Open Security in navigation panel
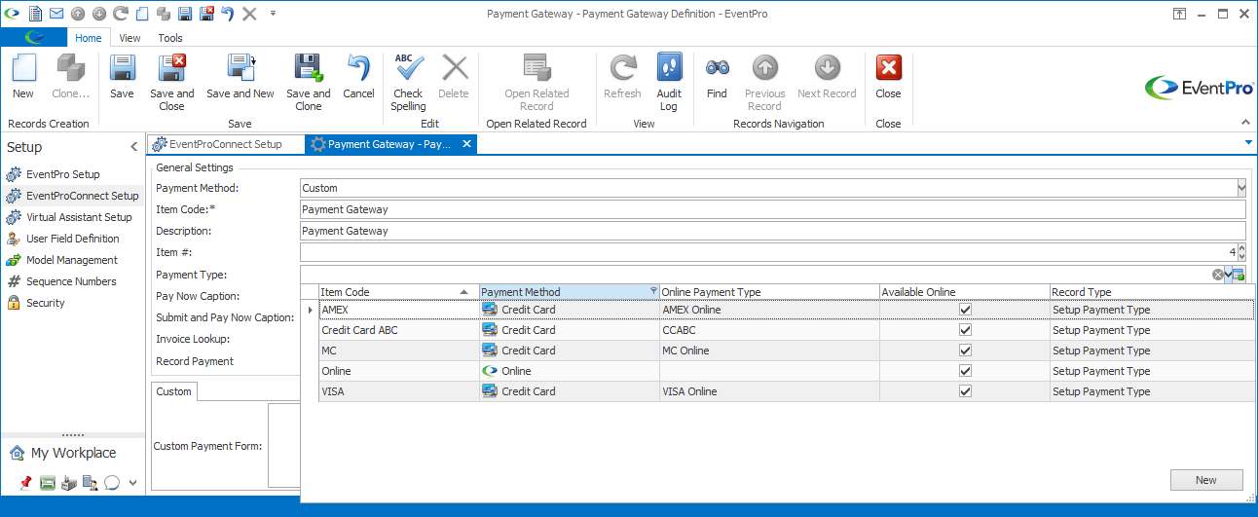1258x517 pixels. pos(46,303)
